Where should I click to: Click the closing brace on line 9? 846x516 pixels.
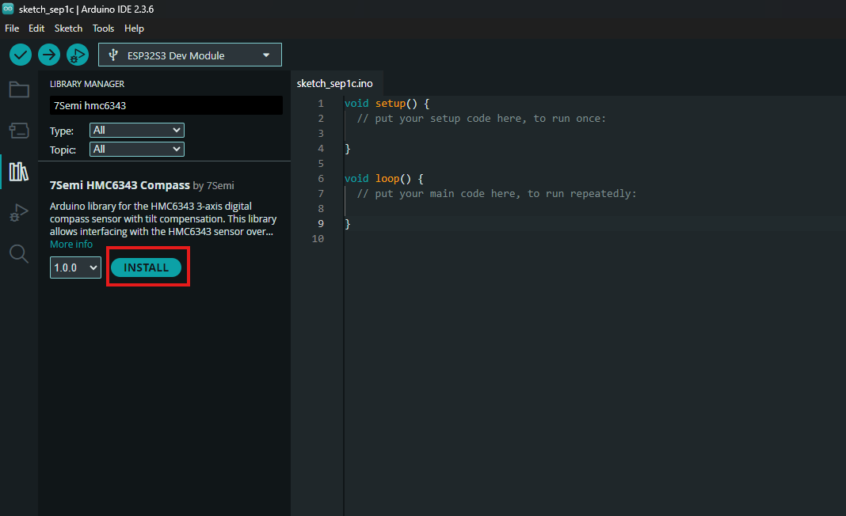point(348,224)
